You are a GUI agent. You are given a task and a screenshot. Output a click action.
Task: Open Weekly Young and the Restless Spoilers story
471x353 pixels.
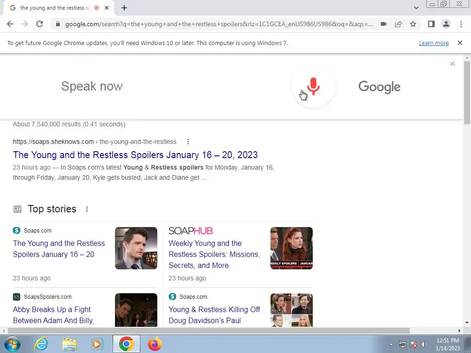click(214, 254)
